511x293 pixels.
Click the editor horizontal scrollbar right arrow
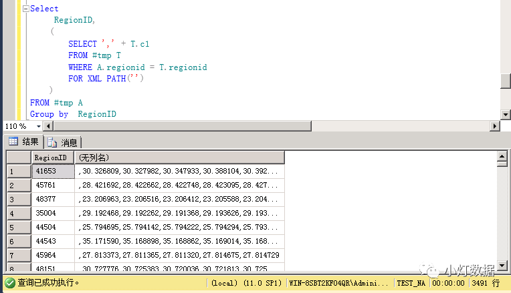point(495,126)
